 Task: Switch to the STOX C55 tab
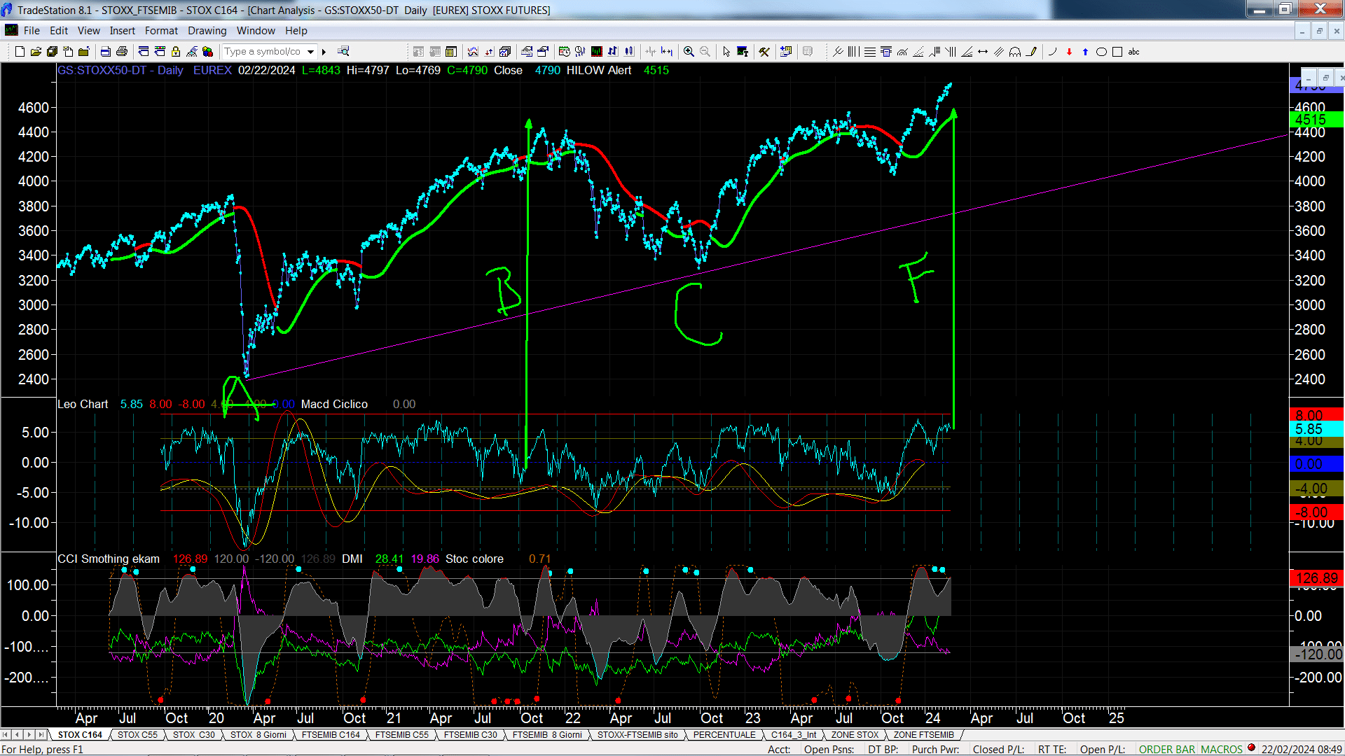(137, 735)
